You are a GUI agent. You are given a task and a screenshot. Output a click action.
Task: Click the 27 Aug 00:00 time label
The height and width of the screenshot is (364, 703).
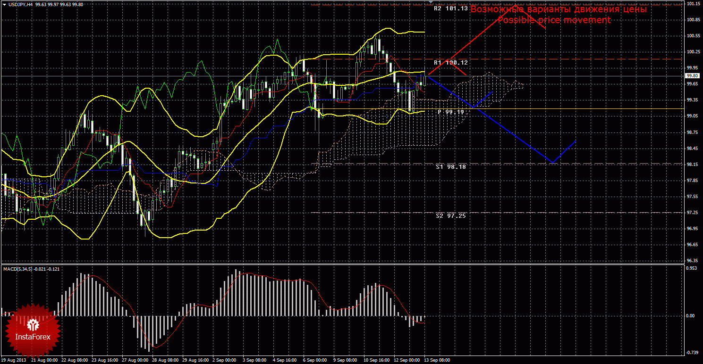pyautogui.click(x=135, y=360)
